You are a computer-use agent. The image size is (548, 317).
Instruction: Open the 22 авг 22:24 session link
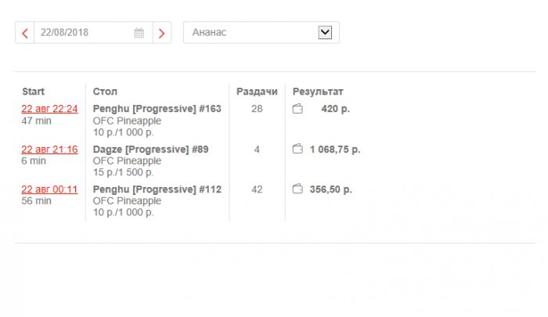coord(49,109)
